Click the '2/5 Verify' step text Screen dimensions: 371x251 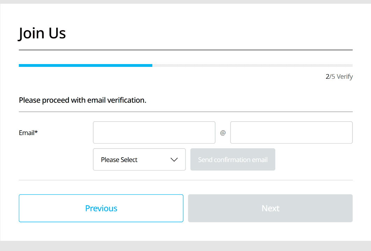click(339, 77)
